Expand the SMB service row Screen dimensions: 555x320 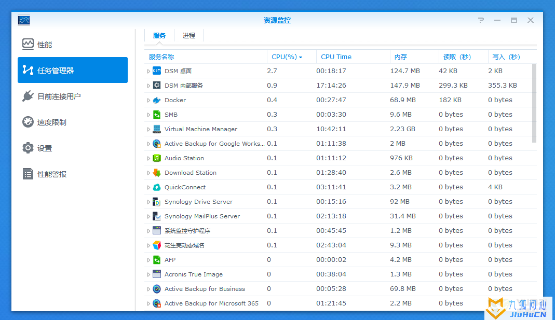[x=148, y=115]
